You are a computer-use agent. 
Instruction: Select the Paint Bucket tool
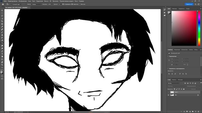tap(2, 43)
